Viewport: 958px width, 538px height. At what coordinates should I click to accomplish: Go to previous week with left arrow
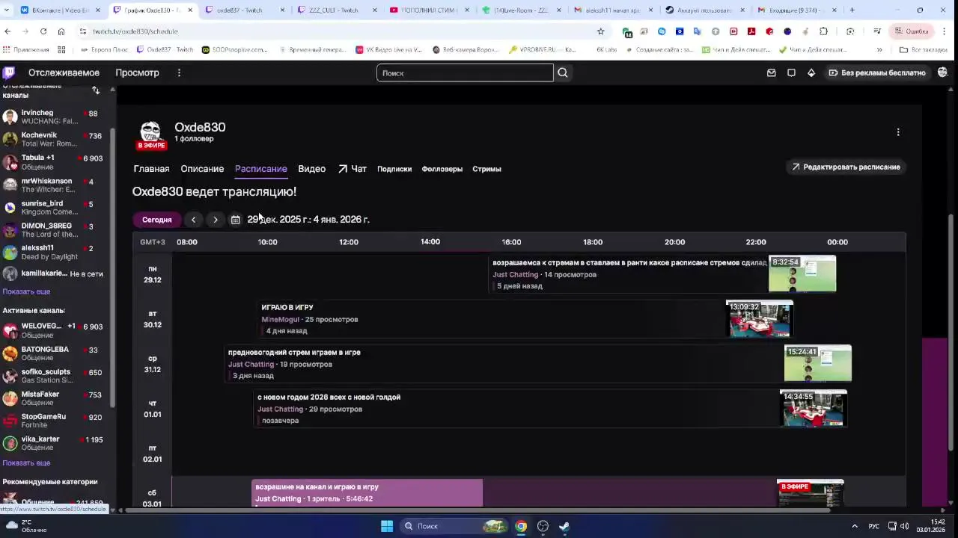193,220
